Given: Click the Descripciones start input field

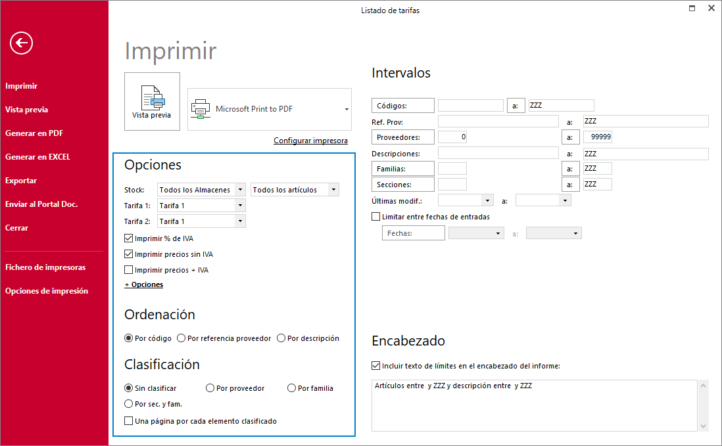Looking at the screenshot, I should pyautogui.click(x=498, y=153).
